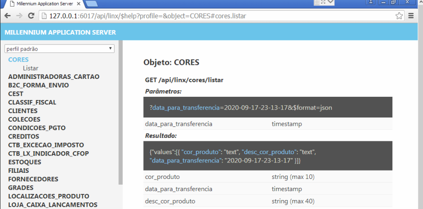Open the Chrome hamburger menu
Viewport: 423px width, 209px height.
click(x=411, y=16)
